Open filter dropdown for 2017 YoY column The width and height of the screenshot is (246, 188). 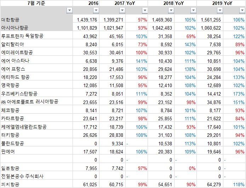pyautogui.click(x=145, y=11)
